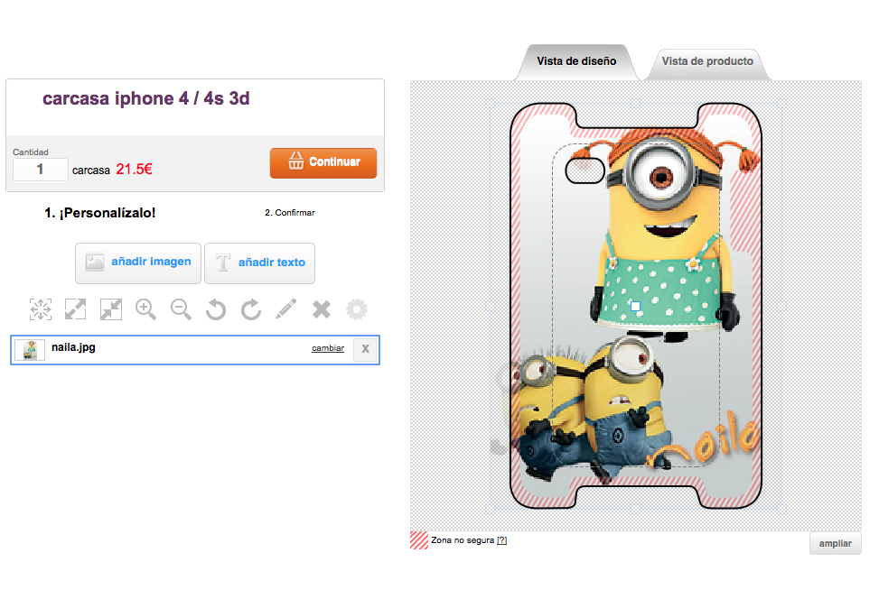
Task: Click the Cantidad quantity field
Action: tap(41, 169)
